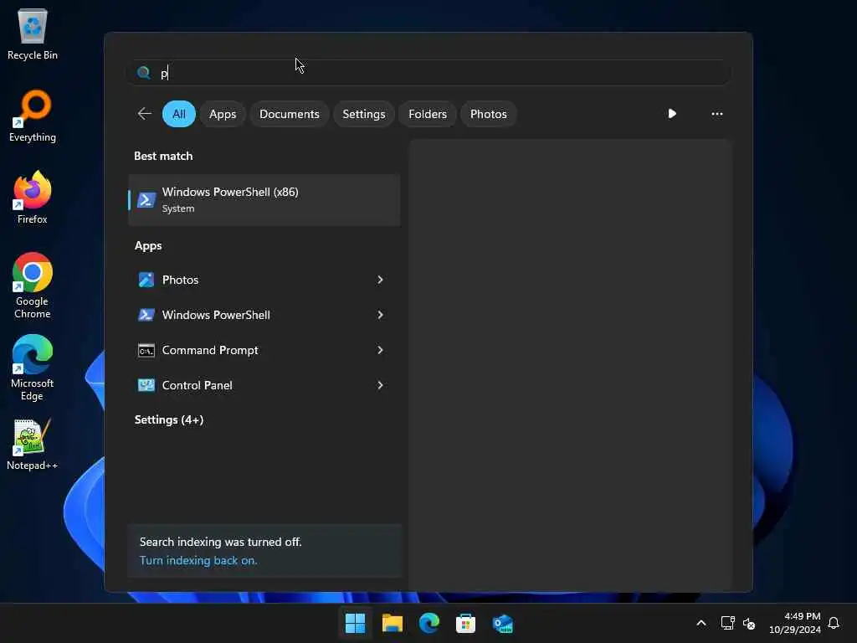Select the Notepad++ desktop shortcut
Viewport: 857px width, 643px height.
pyautogui.click(x=33, y=444)
